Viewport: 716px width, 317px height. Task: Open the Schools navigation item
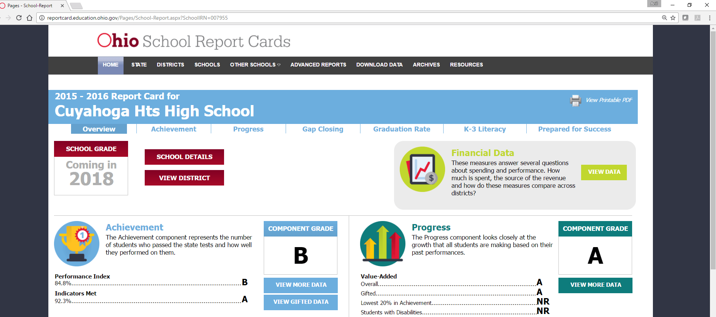[x=207, y=65]
